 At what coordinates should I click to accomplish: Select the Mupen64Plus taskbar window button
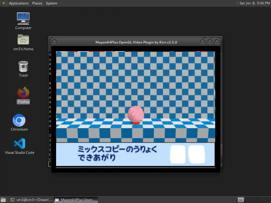pyautogui.click(x=76, y=200)
